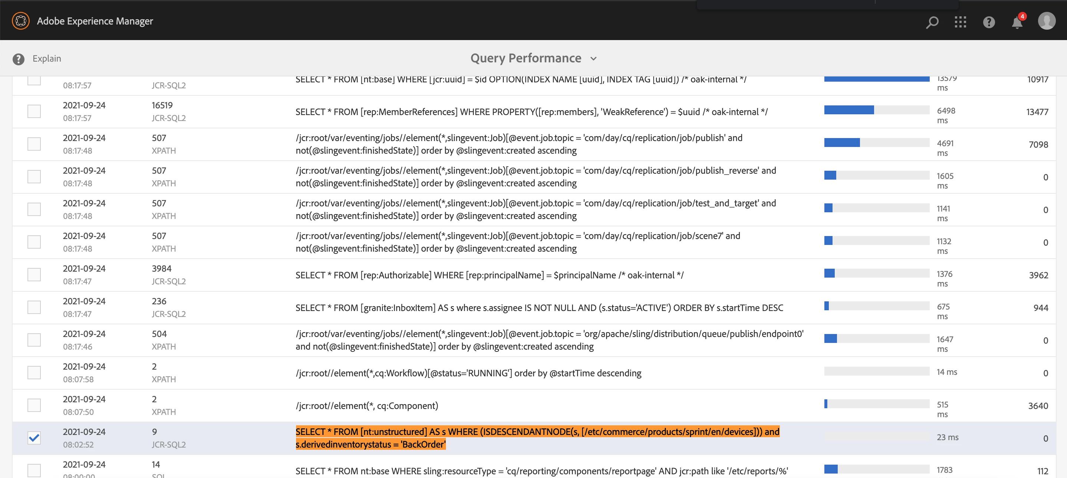Open notifications bell with 4 badge
The image size is (1067, 478).
[1017, 22]
